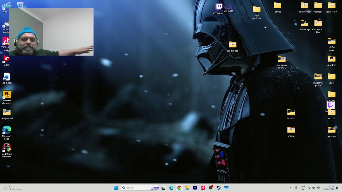Open Task View from the taskbar
The height and width of the screenshot is (192, 342).
click(163, 188)
